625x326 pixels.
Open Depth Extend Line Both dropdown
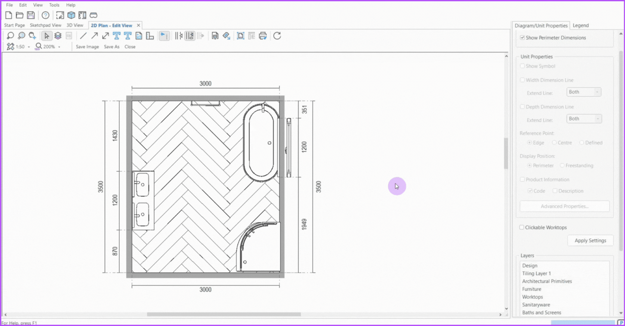pos(584,119)
